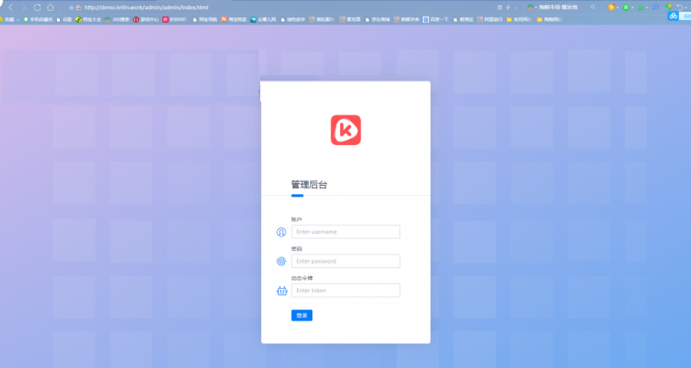
Task: Click the 密码 label text
Action: point(296,249)
